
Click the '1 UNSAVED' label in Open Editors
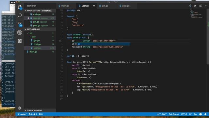click(47, 10)
